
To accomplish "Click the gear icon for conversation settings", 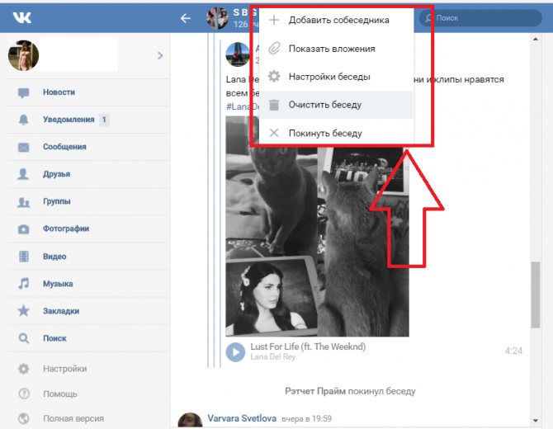I will tap(274, 76).
